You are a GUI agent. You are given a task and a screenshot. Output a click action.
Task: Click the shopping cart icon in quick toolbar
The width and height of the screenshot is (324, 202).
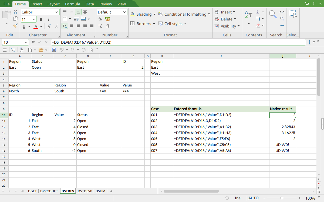tap(13, 50)
